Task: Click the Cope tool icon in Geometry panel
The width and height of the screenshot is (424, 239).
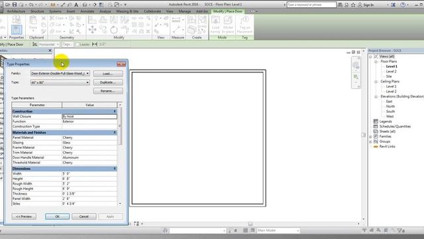Action: point(52,18)
